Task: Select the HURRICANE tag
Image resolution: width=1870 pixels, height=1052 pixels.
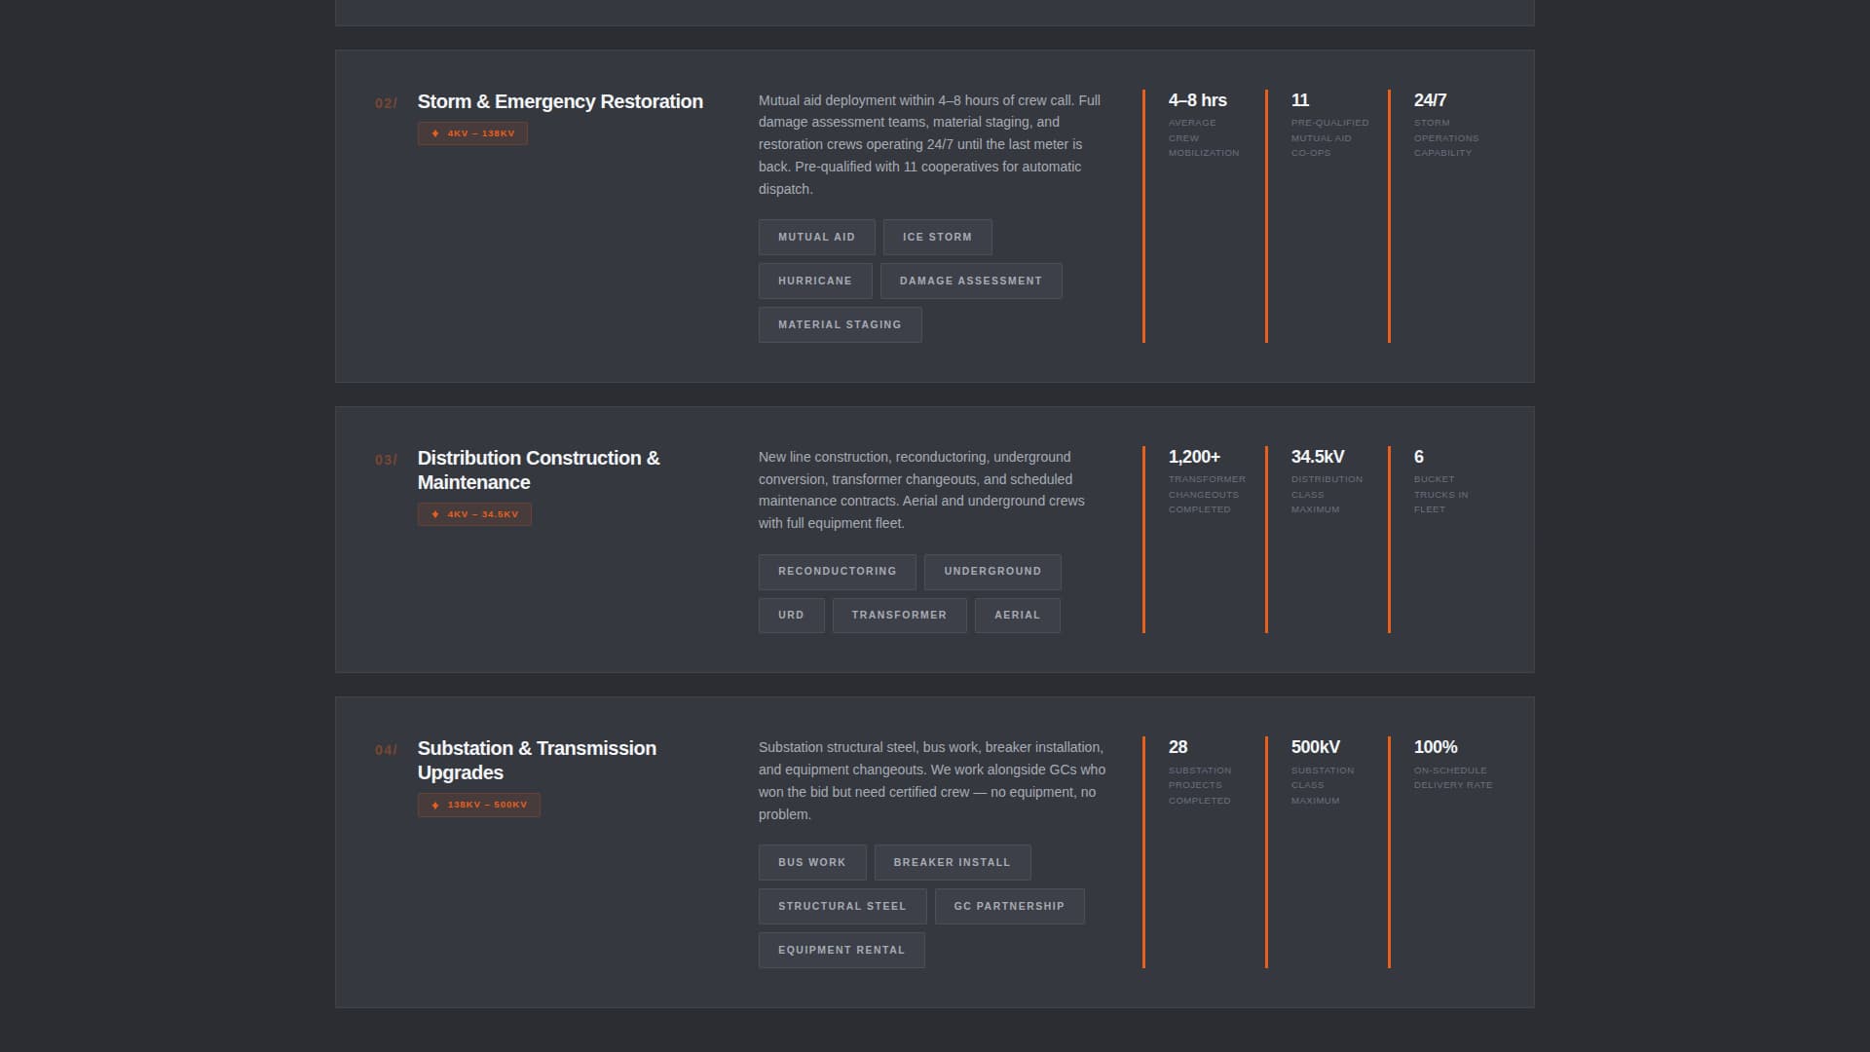Action: point(815,281)
